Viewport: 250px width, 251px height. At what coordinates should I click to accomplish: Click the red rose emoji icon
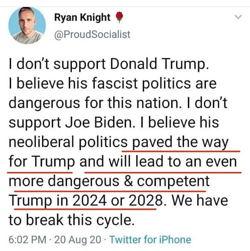pos(119,18)
